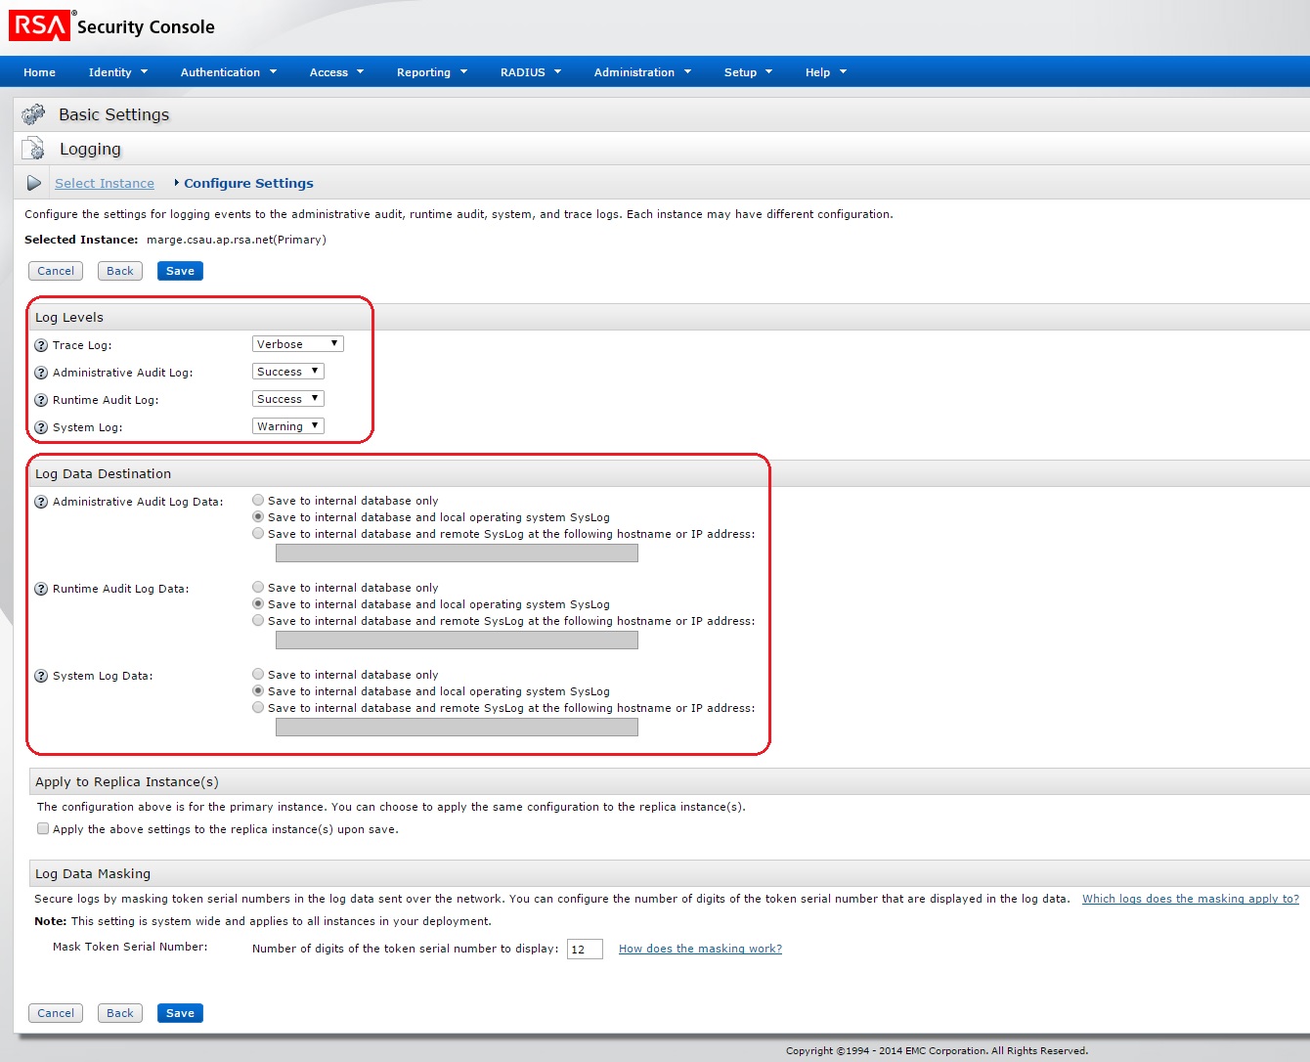Screen dimensions: 1310x1062
Task: Open the Trace Log level dropdown
Action: (x=297, y=344)
